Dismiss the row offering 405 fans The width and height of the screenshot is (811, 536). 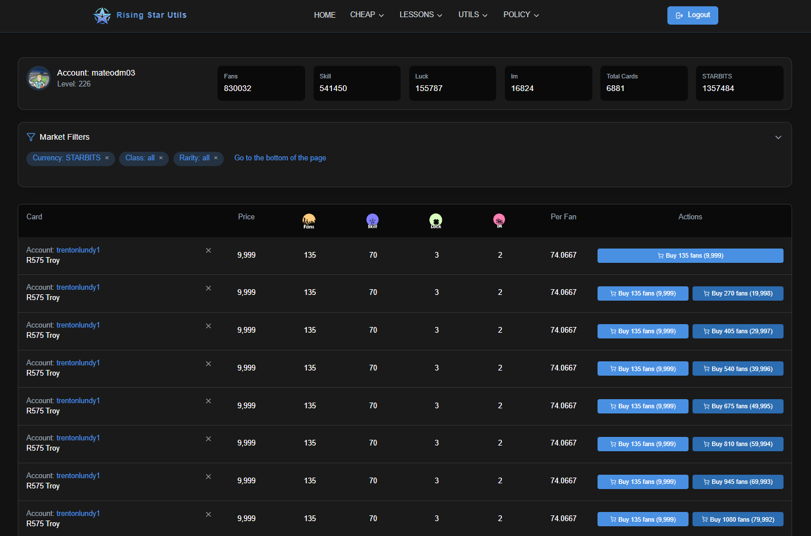(x=208, y=326)
